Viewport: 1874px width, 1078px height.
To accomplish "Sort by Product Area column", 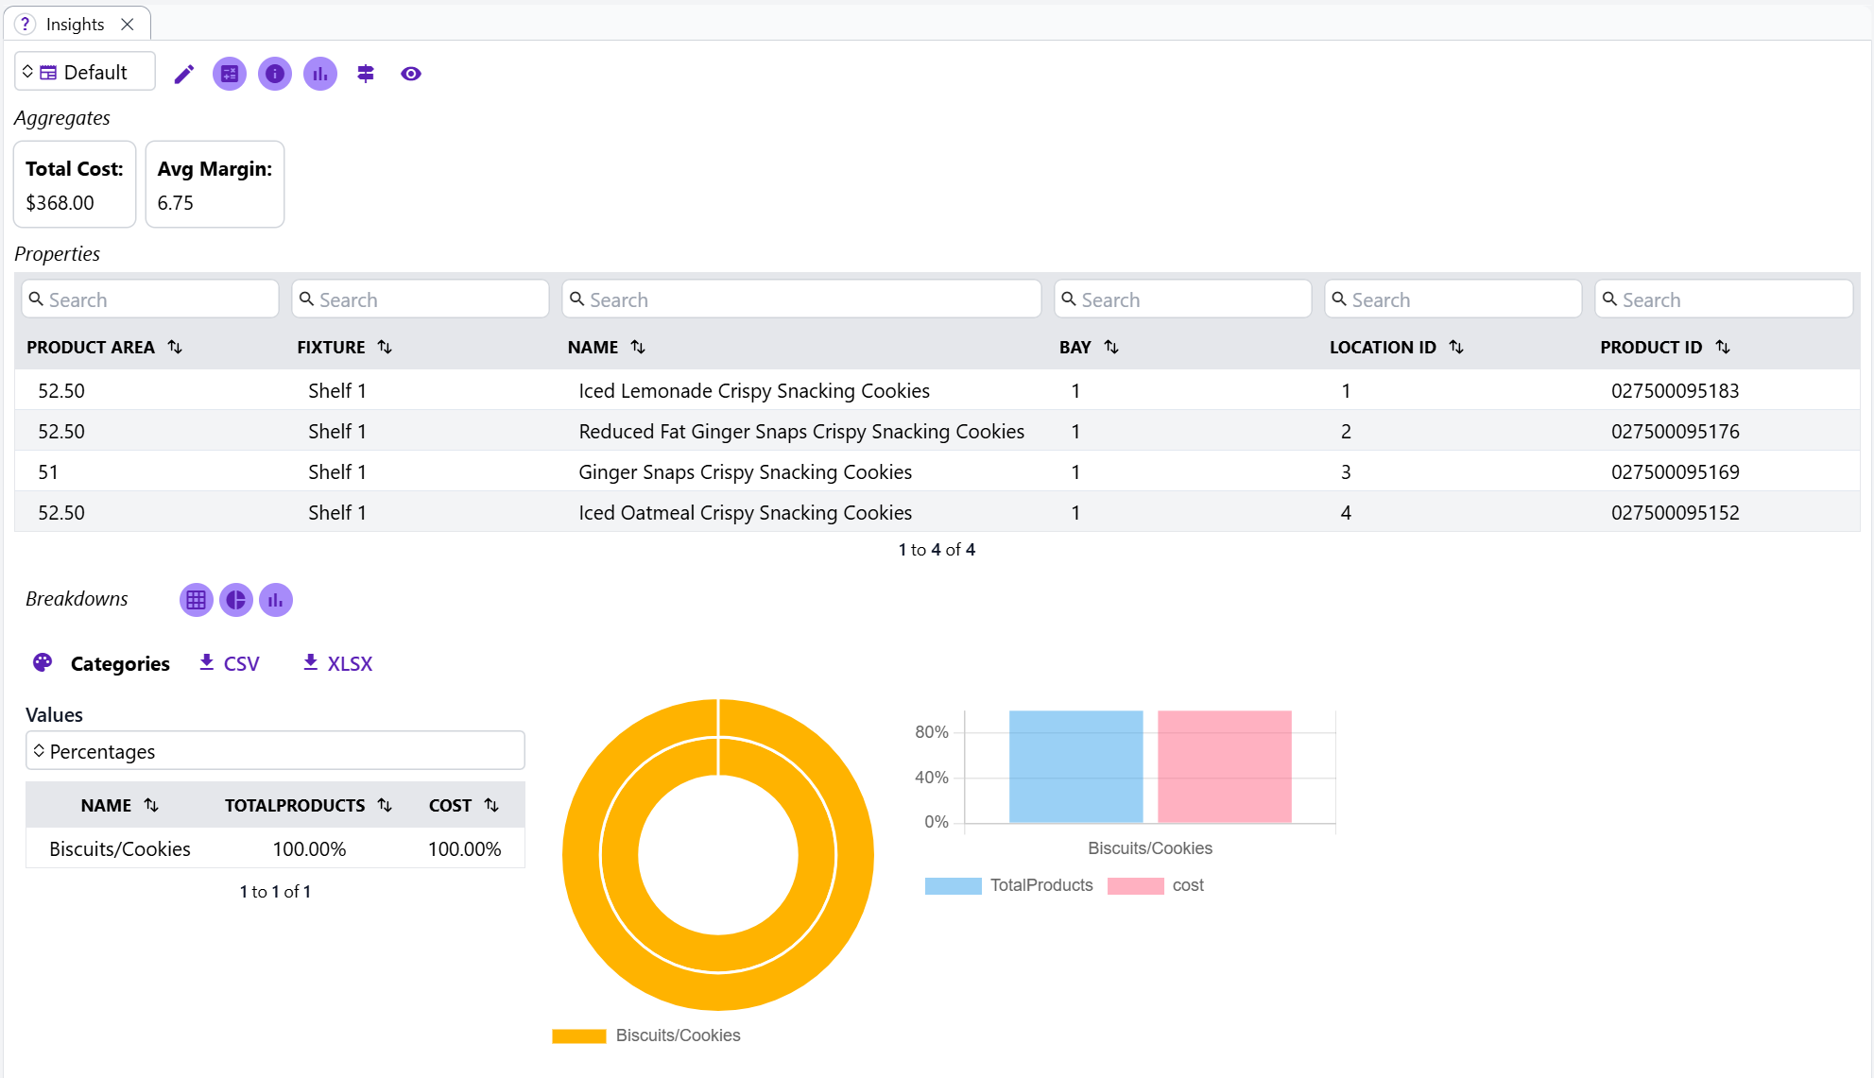I will click(x=175, y=347).
